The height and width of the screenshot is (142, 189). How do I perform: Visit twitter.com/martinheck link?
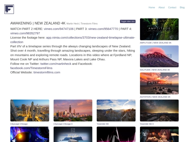point(56,64)
